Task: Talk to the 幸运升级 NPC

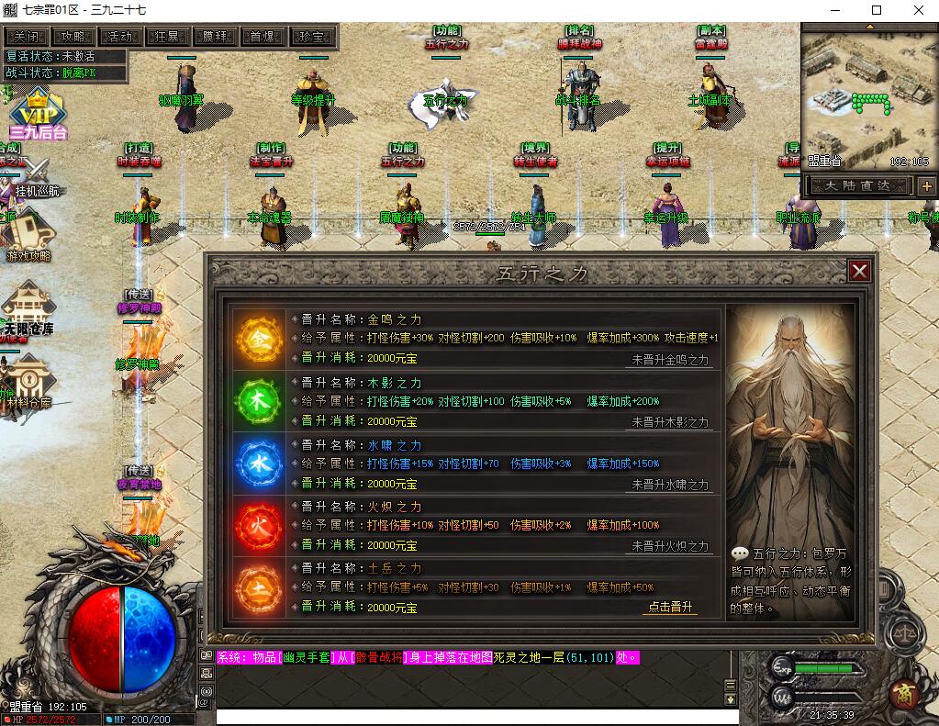Action: pyautogui.click(x=667, y=216)
